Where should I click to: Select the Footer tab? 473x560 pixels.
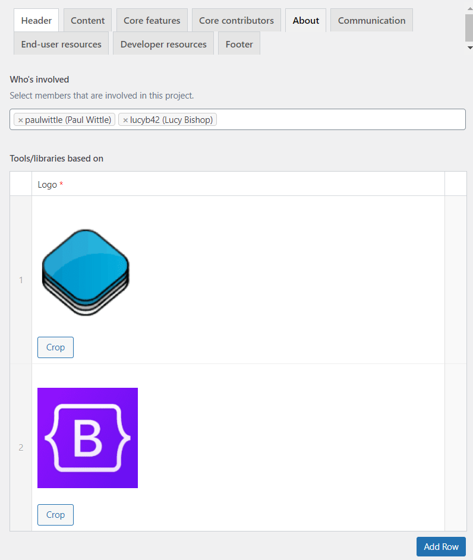[x=239, y=44]
